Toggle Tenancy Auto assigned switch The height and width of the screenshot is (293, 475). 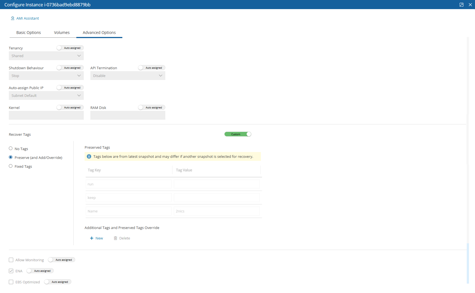pos(70,48)
